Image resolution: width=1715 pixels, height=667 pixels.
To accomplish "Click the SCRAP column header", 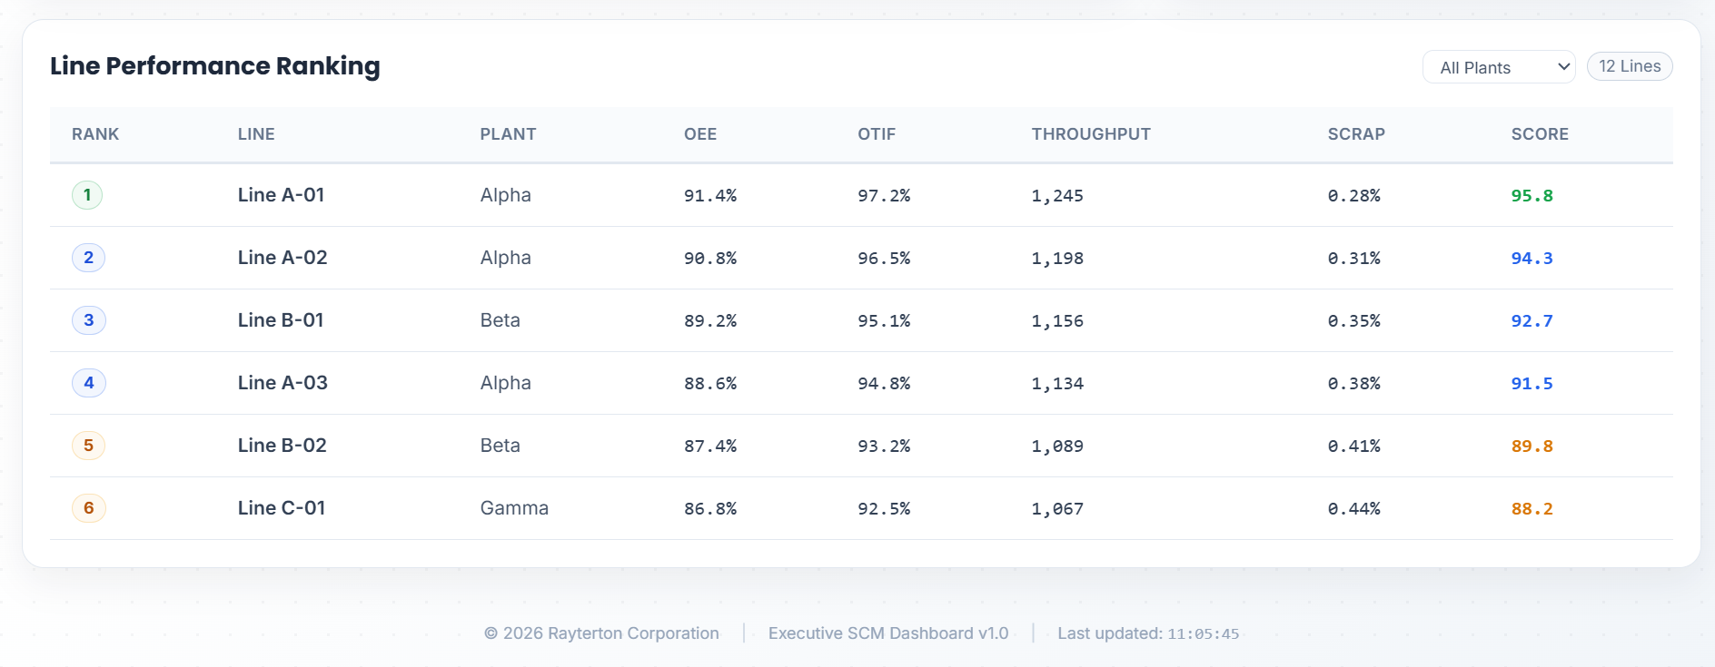I will click(1355, 134).
